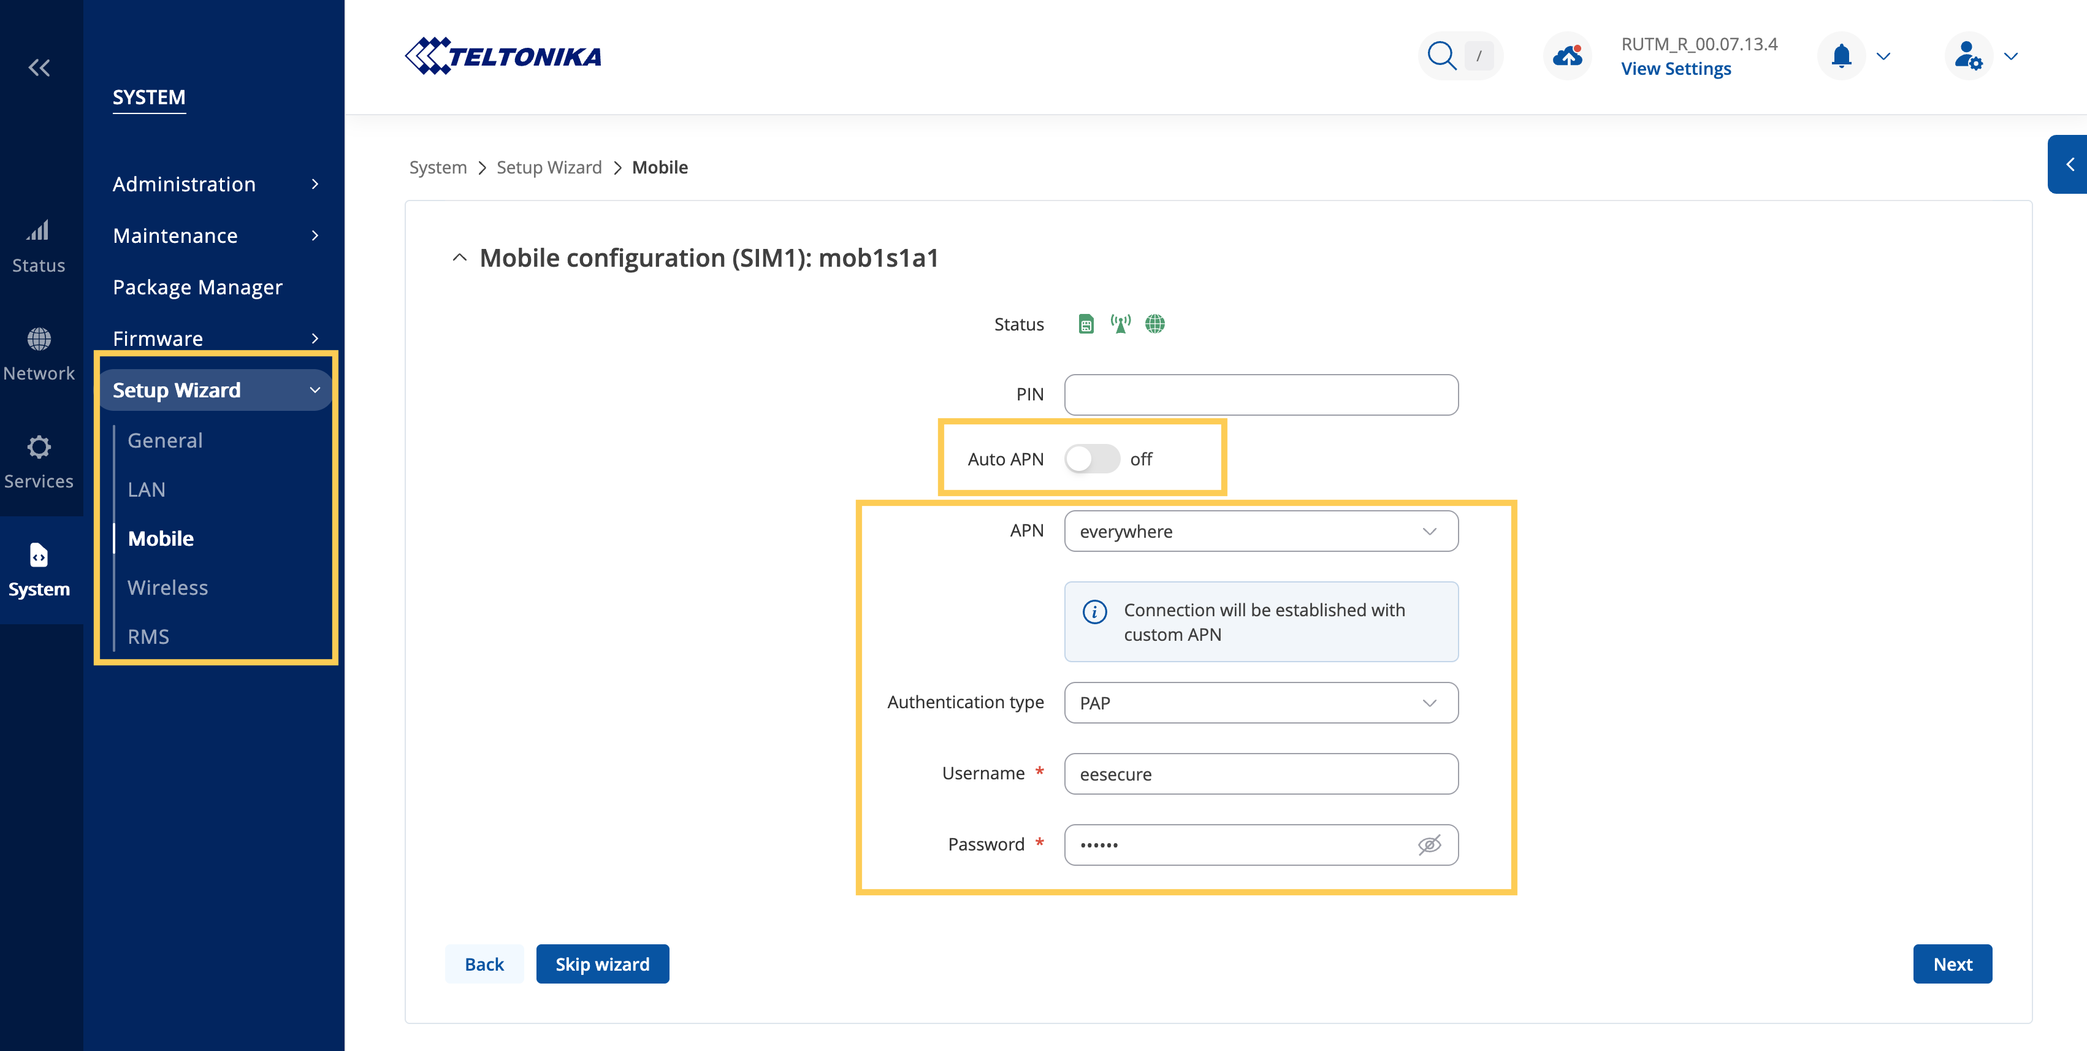The width and height of the screenshot is (2087, 1051).
Task: Show the password with eye icon
Action: (x=1429, y=844)
